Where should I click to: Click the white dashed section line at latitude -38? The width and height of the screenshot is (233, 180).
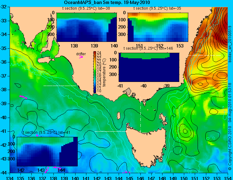[x=60, y=86]
